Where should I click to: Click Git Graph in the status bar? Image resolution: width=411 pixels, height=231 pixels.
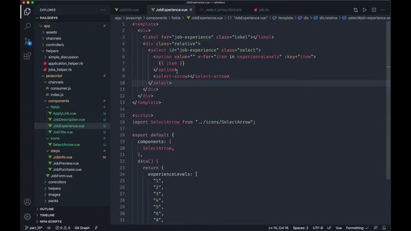[82, 228]
